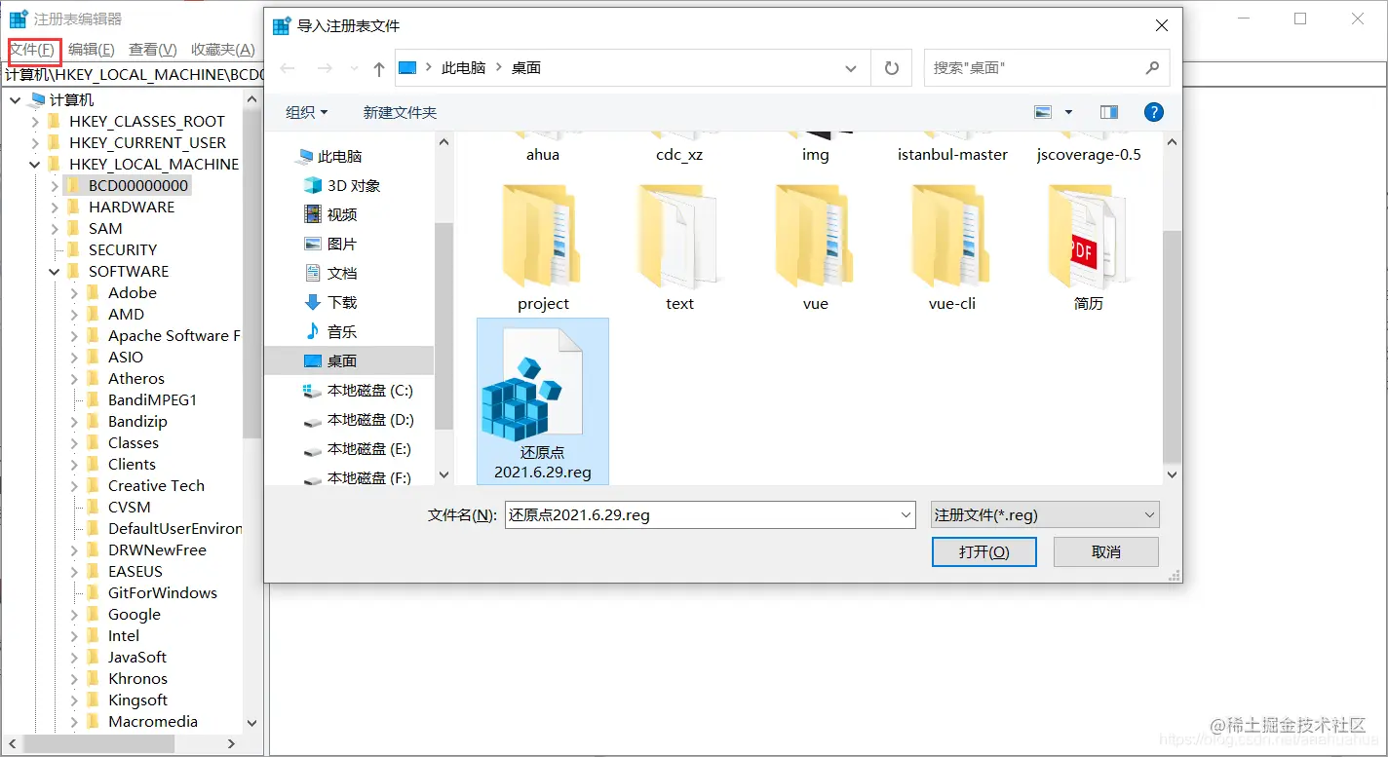Toggle the preview pane icon
The image size is (1388, 757).
(x=1108, y=111)
